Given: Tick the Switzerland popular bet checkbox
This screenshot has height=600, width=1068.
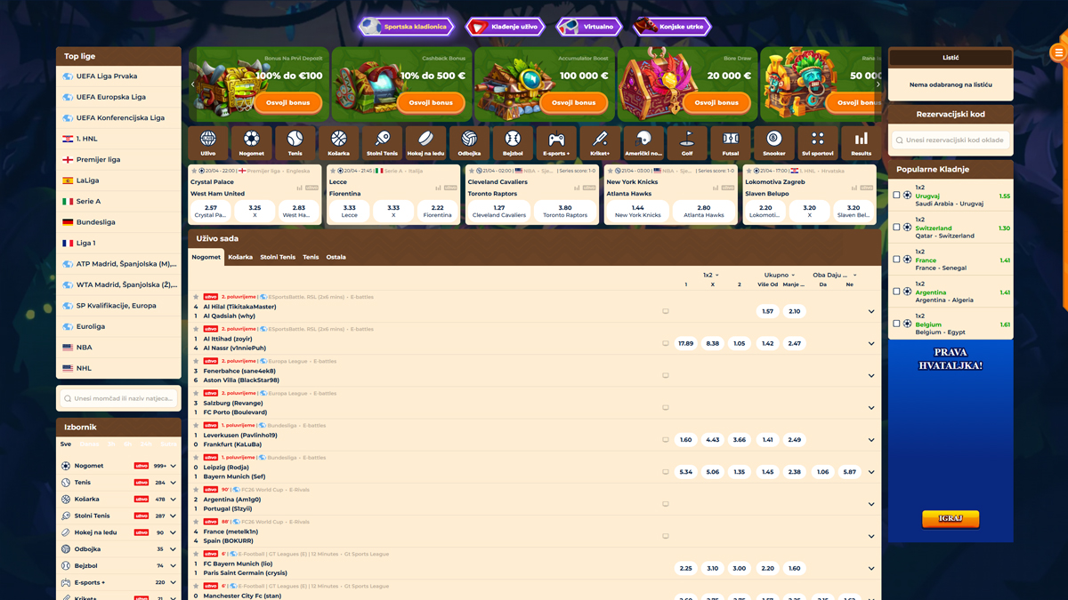Looking at the screenshot, I should (x=896, y=228).
